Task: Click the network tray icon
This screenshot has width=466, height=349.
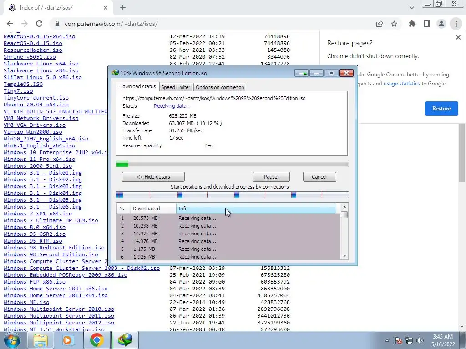Action: click(409, 340)
